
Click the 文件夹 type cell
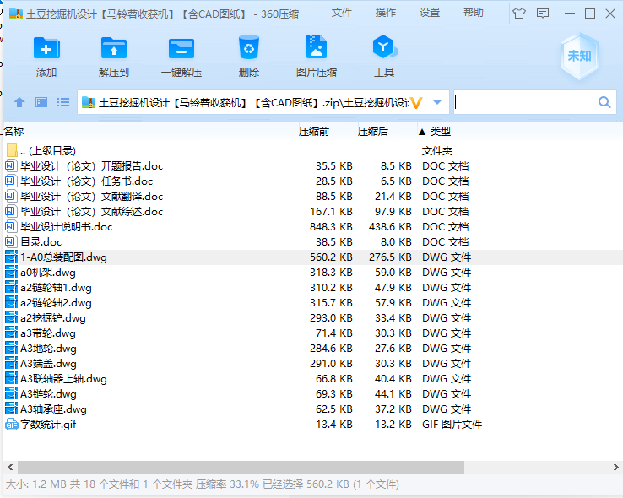(437, 150)
